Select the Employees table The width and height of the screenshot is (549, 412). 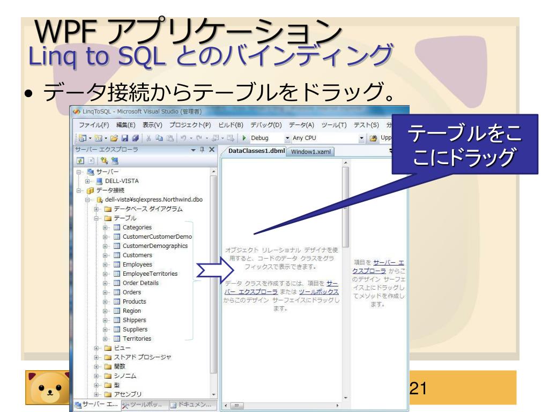click(137, 264)
